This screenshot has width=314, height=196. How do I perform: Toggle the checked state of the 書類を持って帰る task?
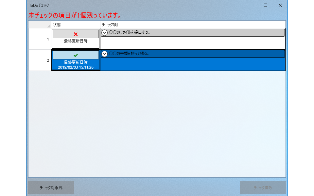tap(76, 55)
